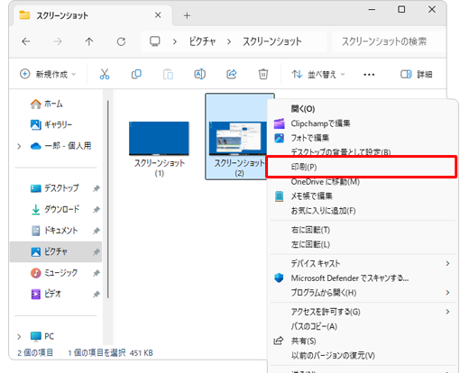The height and width of the screenshot is (373, 469).
Task: Click the pin icon next to ダウンロード
Action: click(97, 210)
